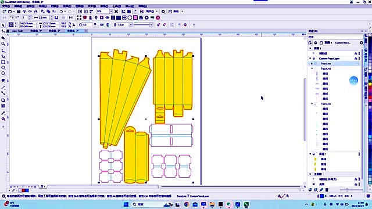Select the Text tool
The image size is (372, 209).
tap(3, 81)
